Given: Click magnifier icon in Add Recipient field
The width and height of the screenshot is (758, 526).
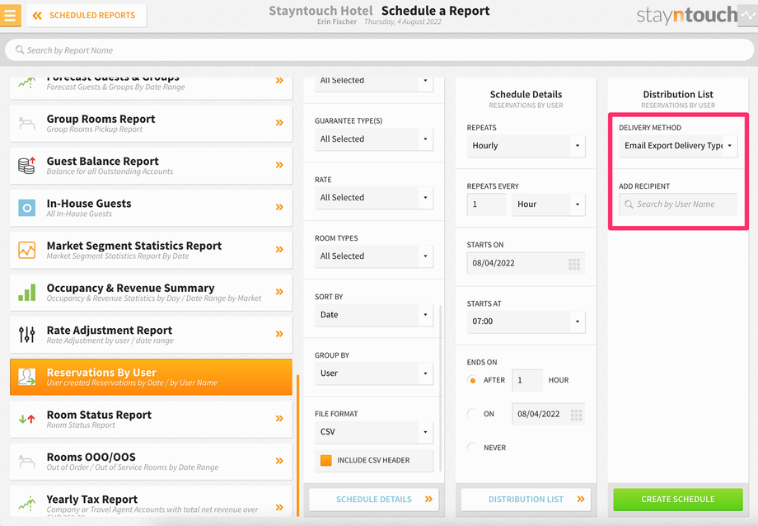Looking at the screenshot, I should (629, 204).
